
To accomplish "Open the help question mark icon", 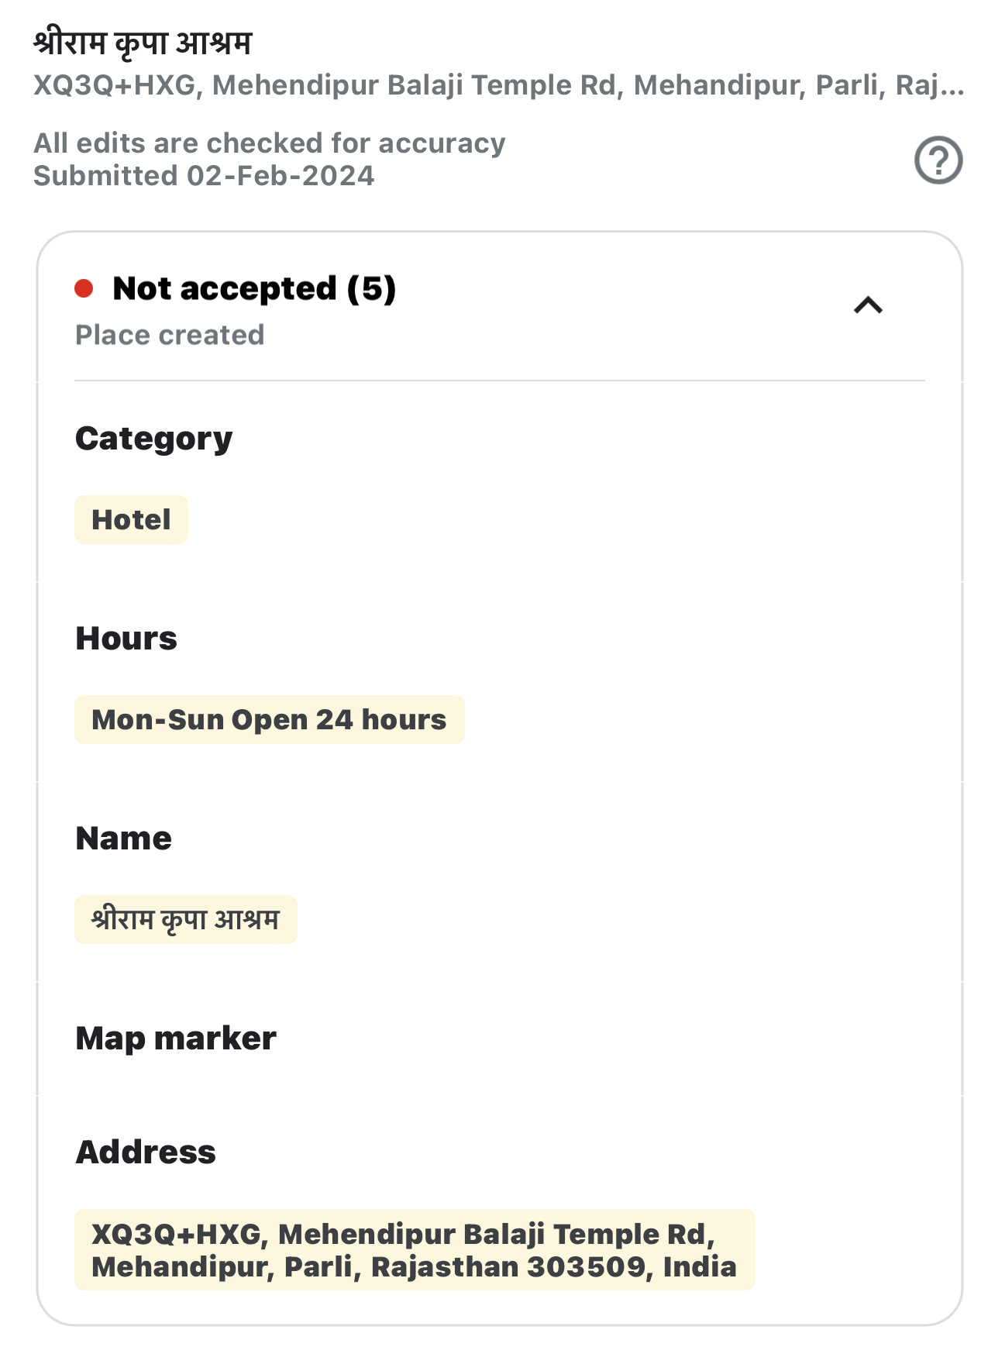I will pos(938,160).
